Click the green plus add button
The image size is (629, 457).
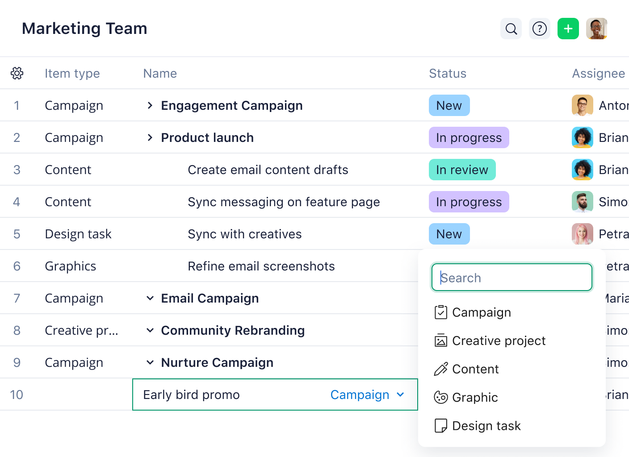point(568,29)
